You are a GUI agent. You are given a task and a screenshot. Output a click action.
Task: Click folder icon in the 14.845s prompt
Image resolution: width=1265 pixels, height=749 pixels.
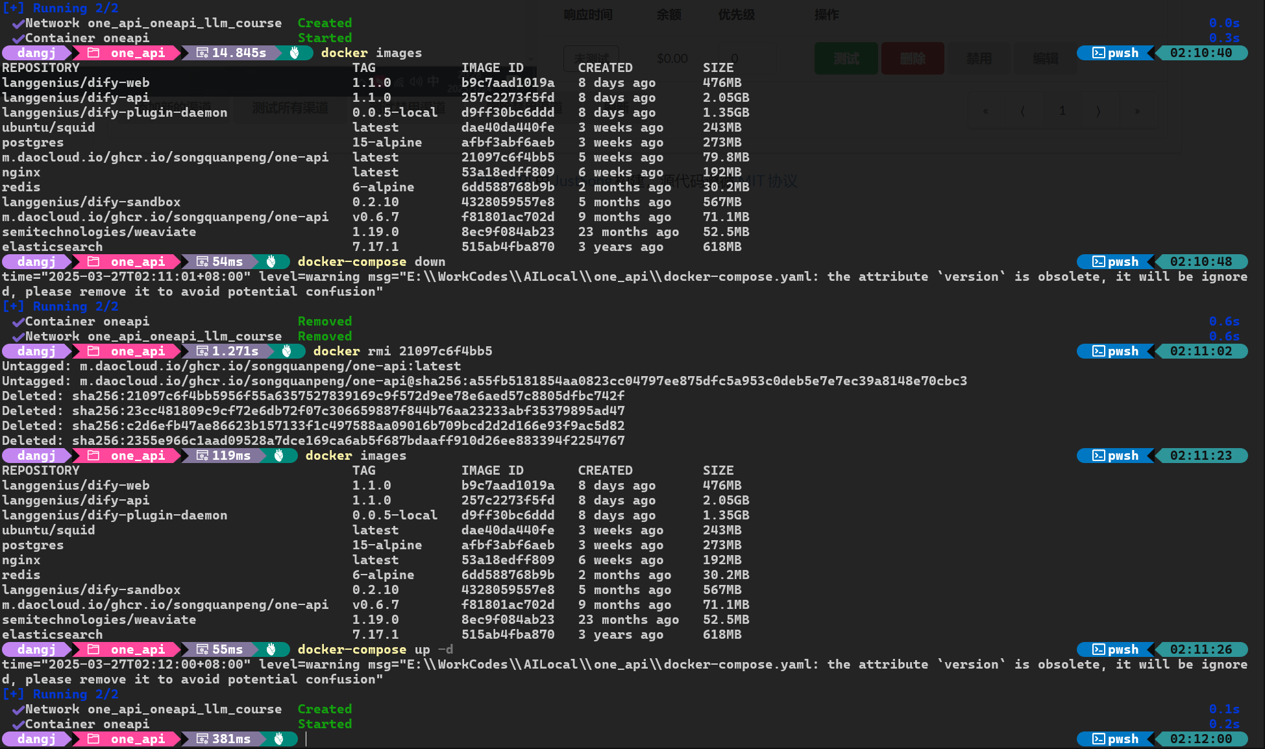coord(93,53)
